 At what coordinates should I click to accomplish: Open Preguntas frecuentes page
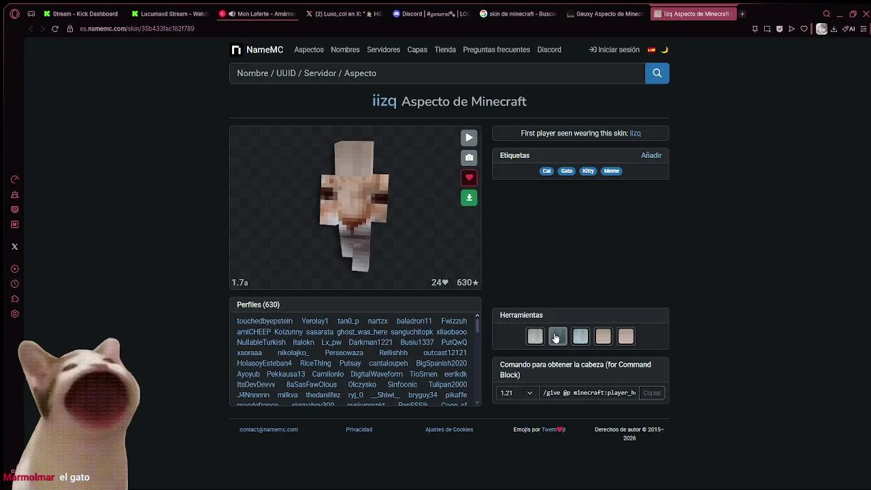(x=496, y=50)
